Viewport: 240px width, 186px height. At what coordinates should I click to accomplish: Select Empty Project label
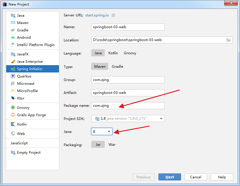point(29,153)
